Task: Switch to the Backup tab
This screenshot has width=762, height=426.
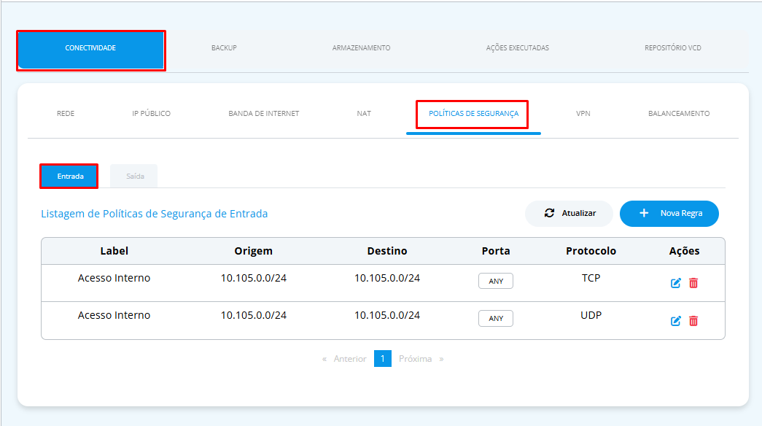Action: tap(224, 47)
